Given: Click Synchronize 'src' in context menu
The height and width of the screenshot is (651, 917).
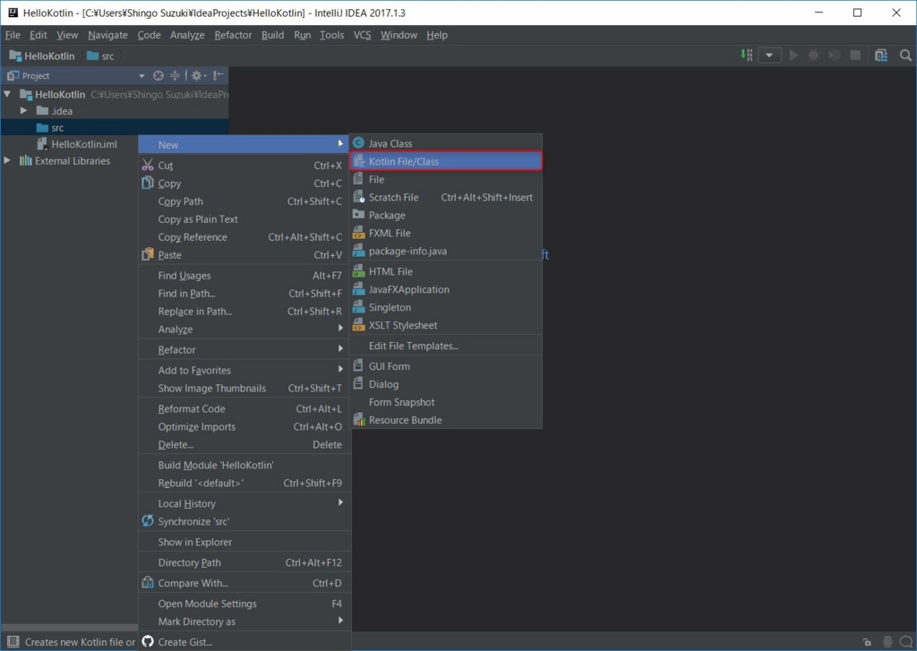Looking at the screenshot, I should coord(244,522).
